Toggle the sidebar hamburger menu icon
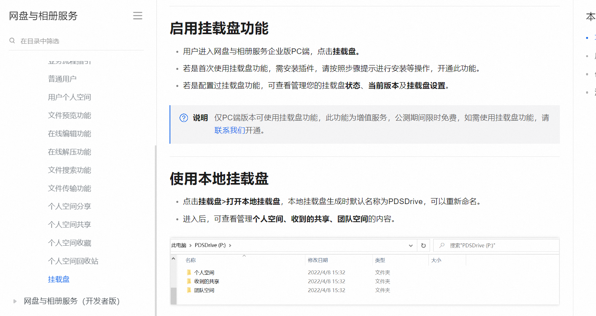596x316 pixels. (137, 16)
